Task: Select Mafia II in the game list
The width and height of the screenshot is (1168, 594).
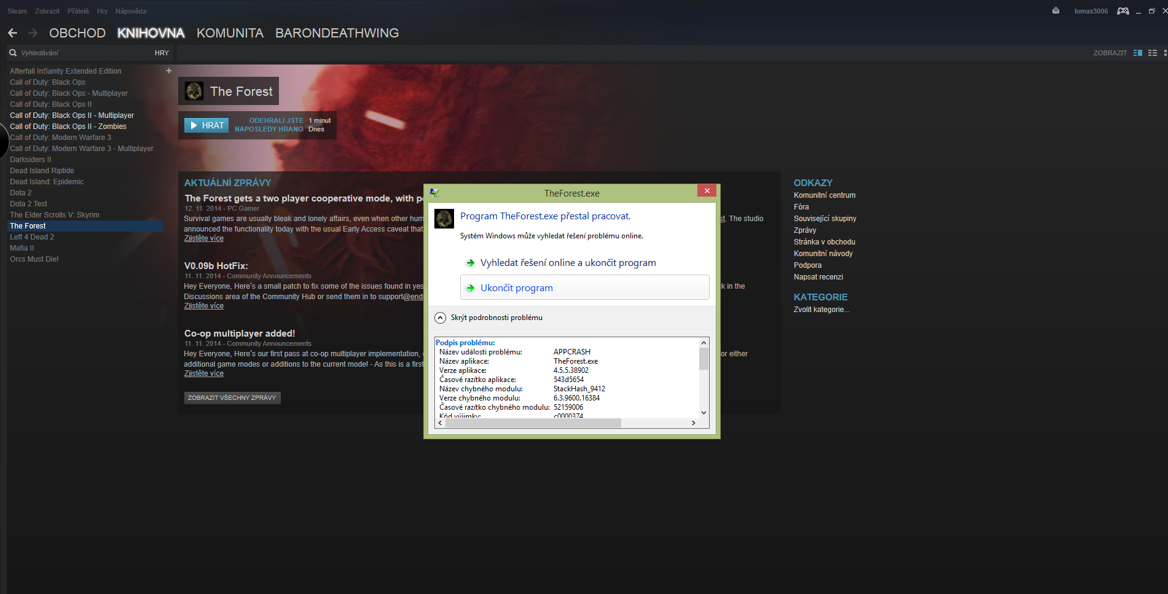Action: (22, 248)
